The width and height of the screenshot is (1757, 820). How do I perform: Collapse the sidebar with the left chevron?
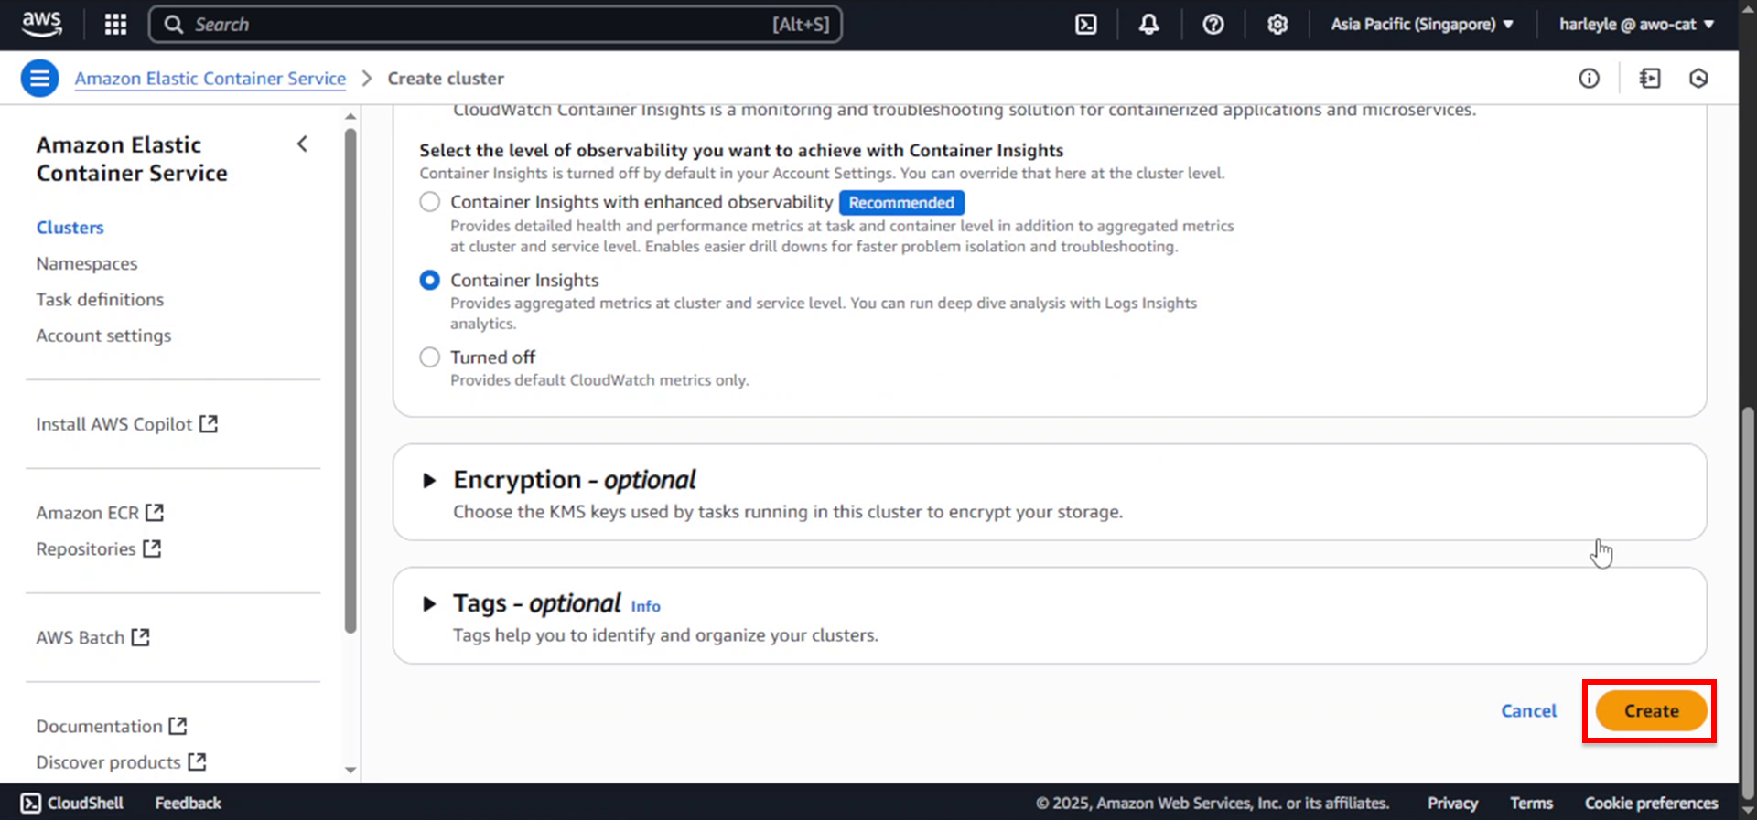tap(302, 144)
